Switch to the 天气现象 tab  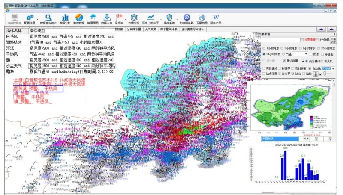(x=151, y=30)
